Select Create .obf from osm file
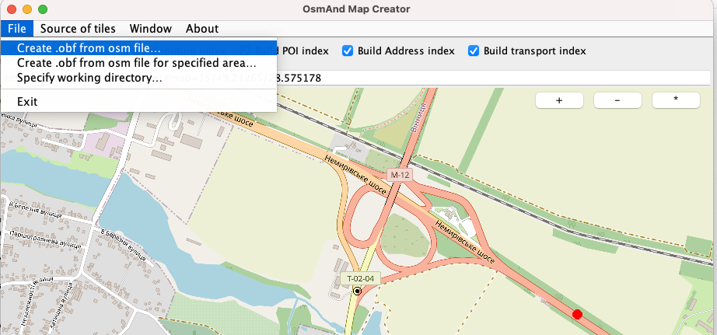The image size is (717, 335). tap(89, 47)
